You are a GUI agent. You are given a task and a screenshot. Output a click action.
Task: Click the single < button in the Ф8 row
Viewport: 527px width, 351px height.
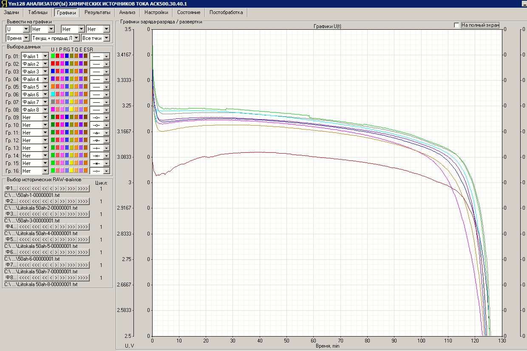tap(51, 278)
